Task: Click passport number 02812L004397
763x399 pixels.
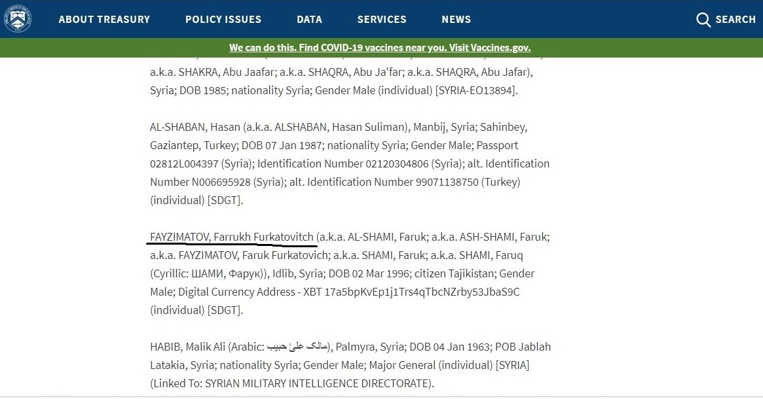Action: point(184,164)
